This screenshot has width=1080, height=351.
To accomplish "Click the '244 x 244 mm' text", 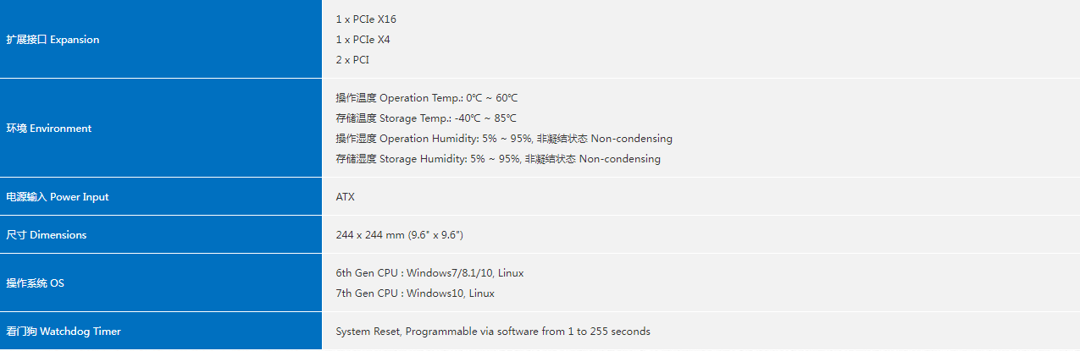I will tap(370, 235).
